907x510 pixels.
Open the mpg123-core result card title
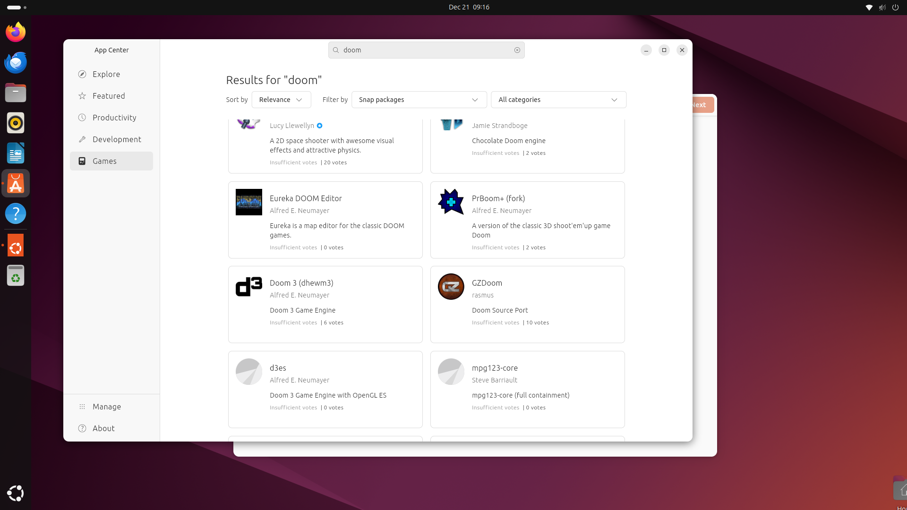[x=495, y=368]
